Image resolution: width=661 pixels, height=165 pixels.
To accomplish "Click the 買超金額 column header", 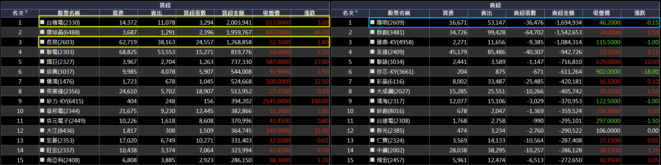I will click(x=233, y=13).
